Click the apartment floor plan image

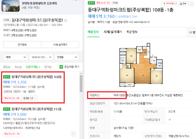click(x=141, y=65)
